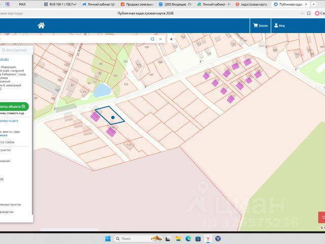Switch to the RUS 100-1 tab

[60, 4]
